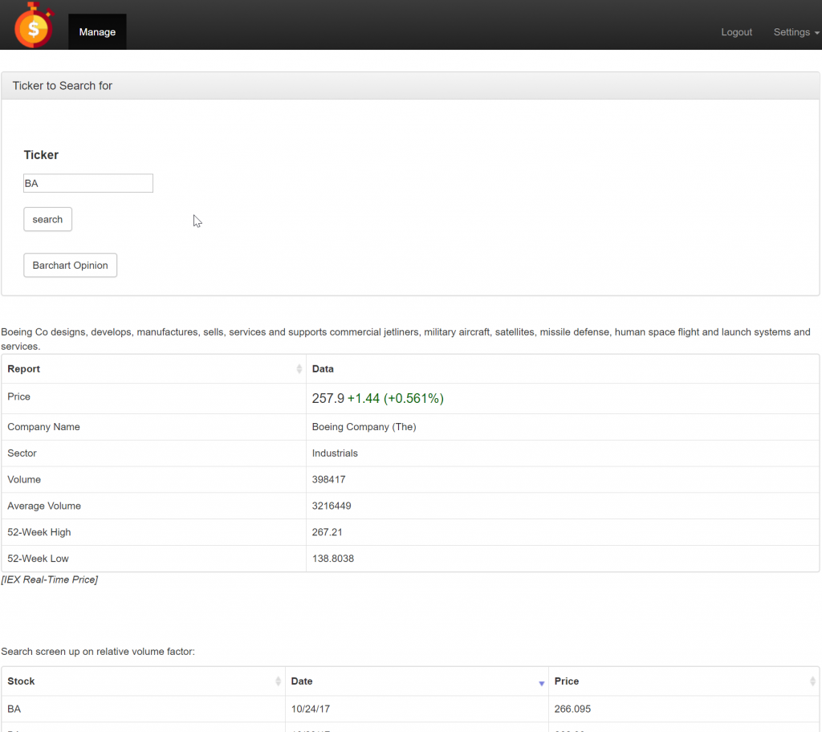Select the average volume value 3216449
Viewport: 822px width, 732px height.
[332, 506]
